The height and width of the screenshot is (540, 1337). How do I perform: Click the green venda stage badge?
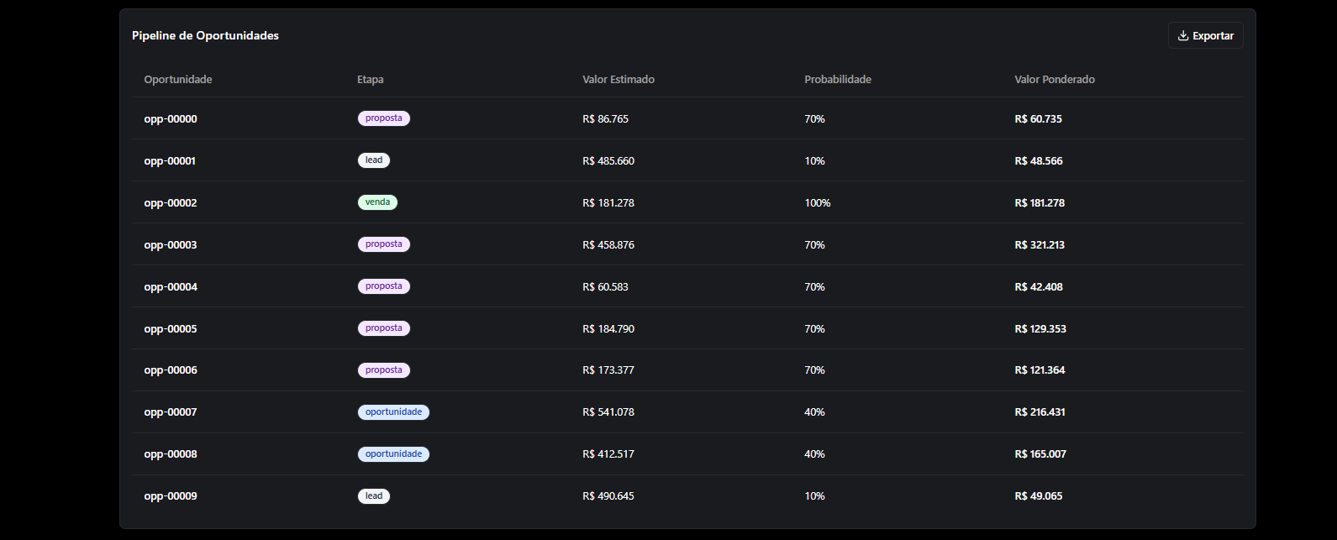click(377, 202)
